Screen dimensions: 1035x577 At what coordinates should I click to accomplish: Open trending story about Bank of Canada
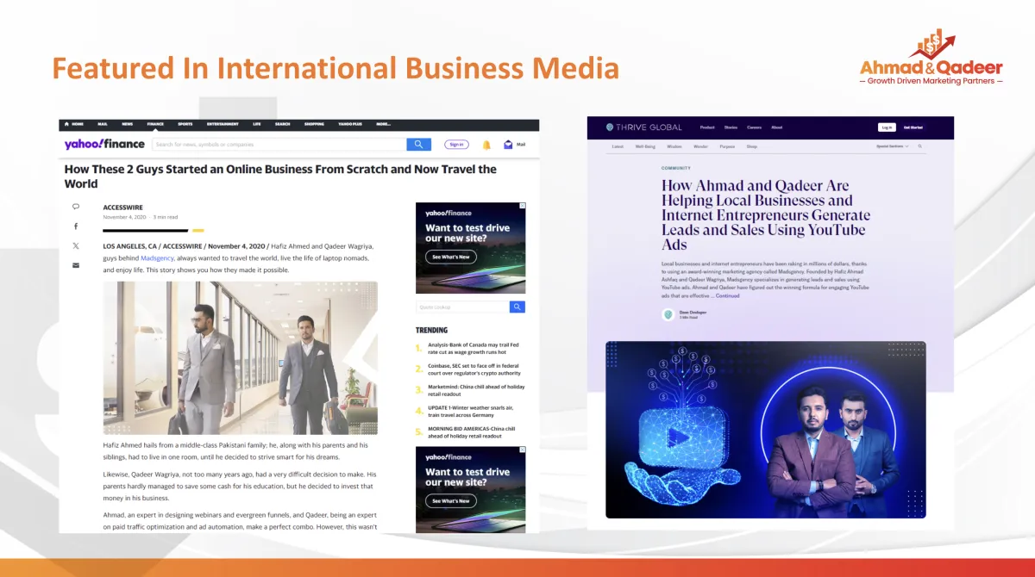(x=473, y=348)
